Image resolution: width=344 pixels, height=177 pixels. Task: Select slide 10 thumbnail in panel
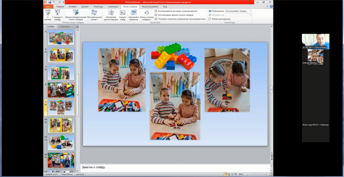click(61, 125)
